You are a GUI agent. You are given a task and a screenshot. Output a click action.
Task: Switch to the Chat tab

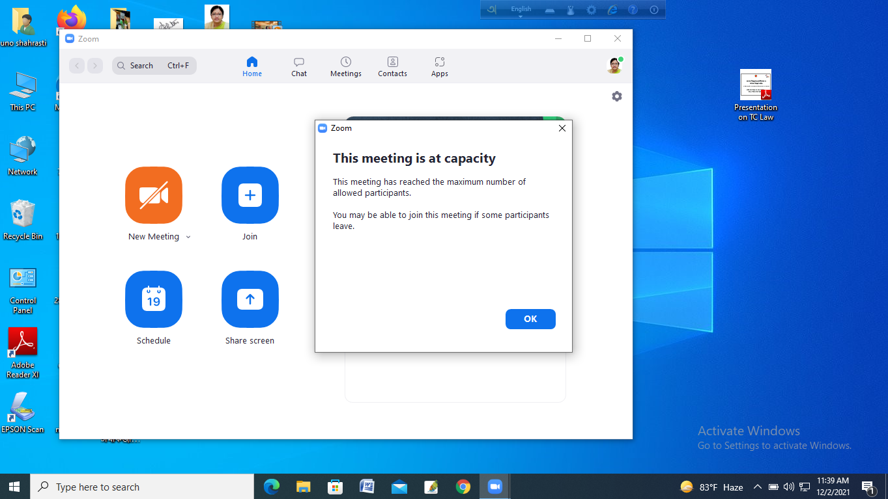click(299, 66)
